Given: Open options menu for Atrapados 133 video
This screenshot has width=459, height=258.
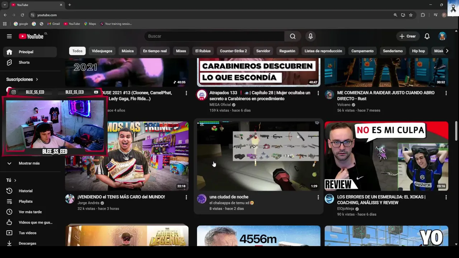Looking at the screenshot, I should tap(318, 93).
